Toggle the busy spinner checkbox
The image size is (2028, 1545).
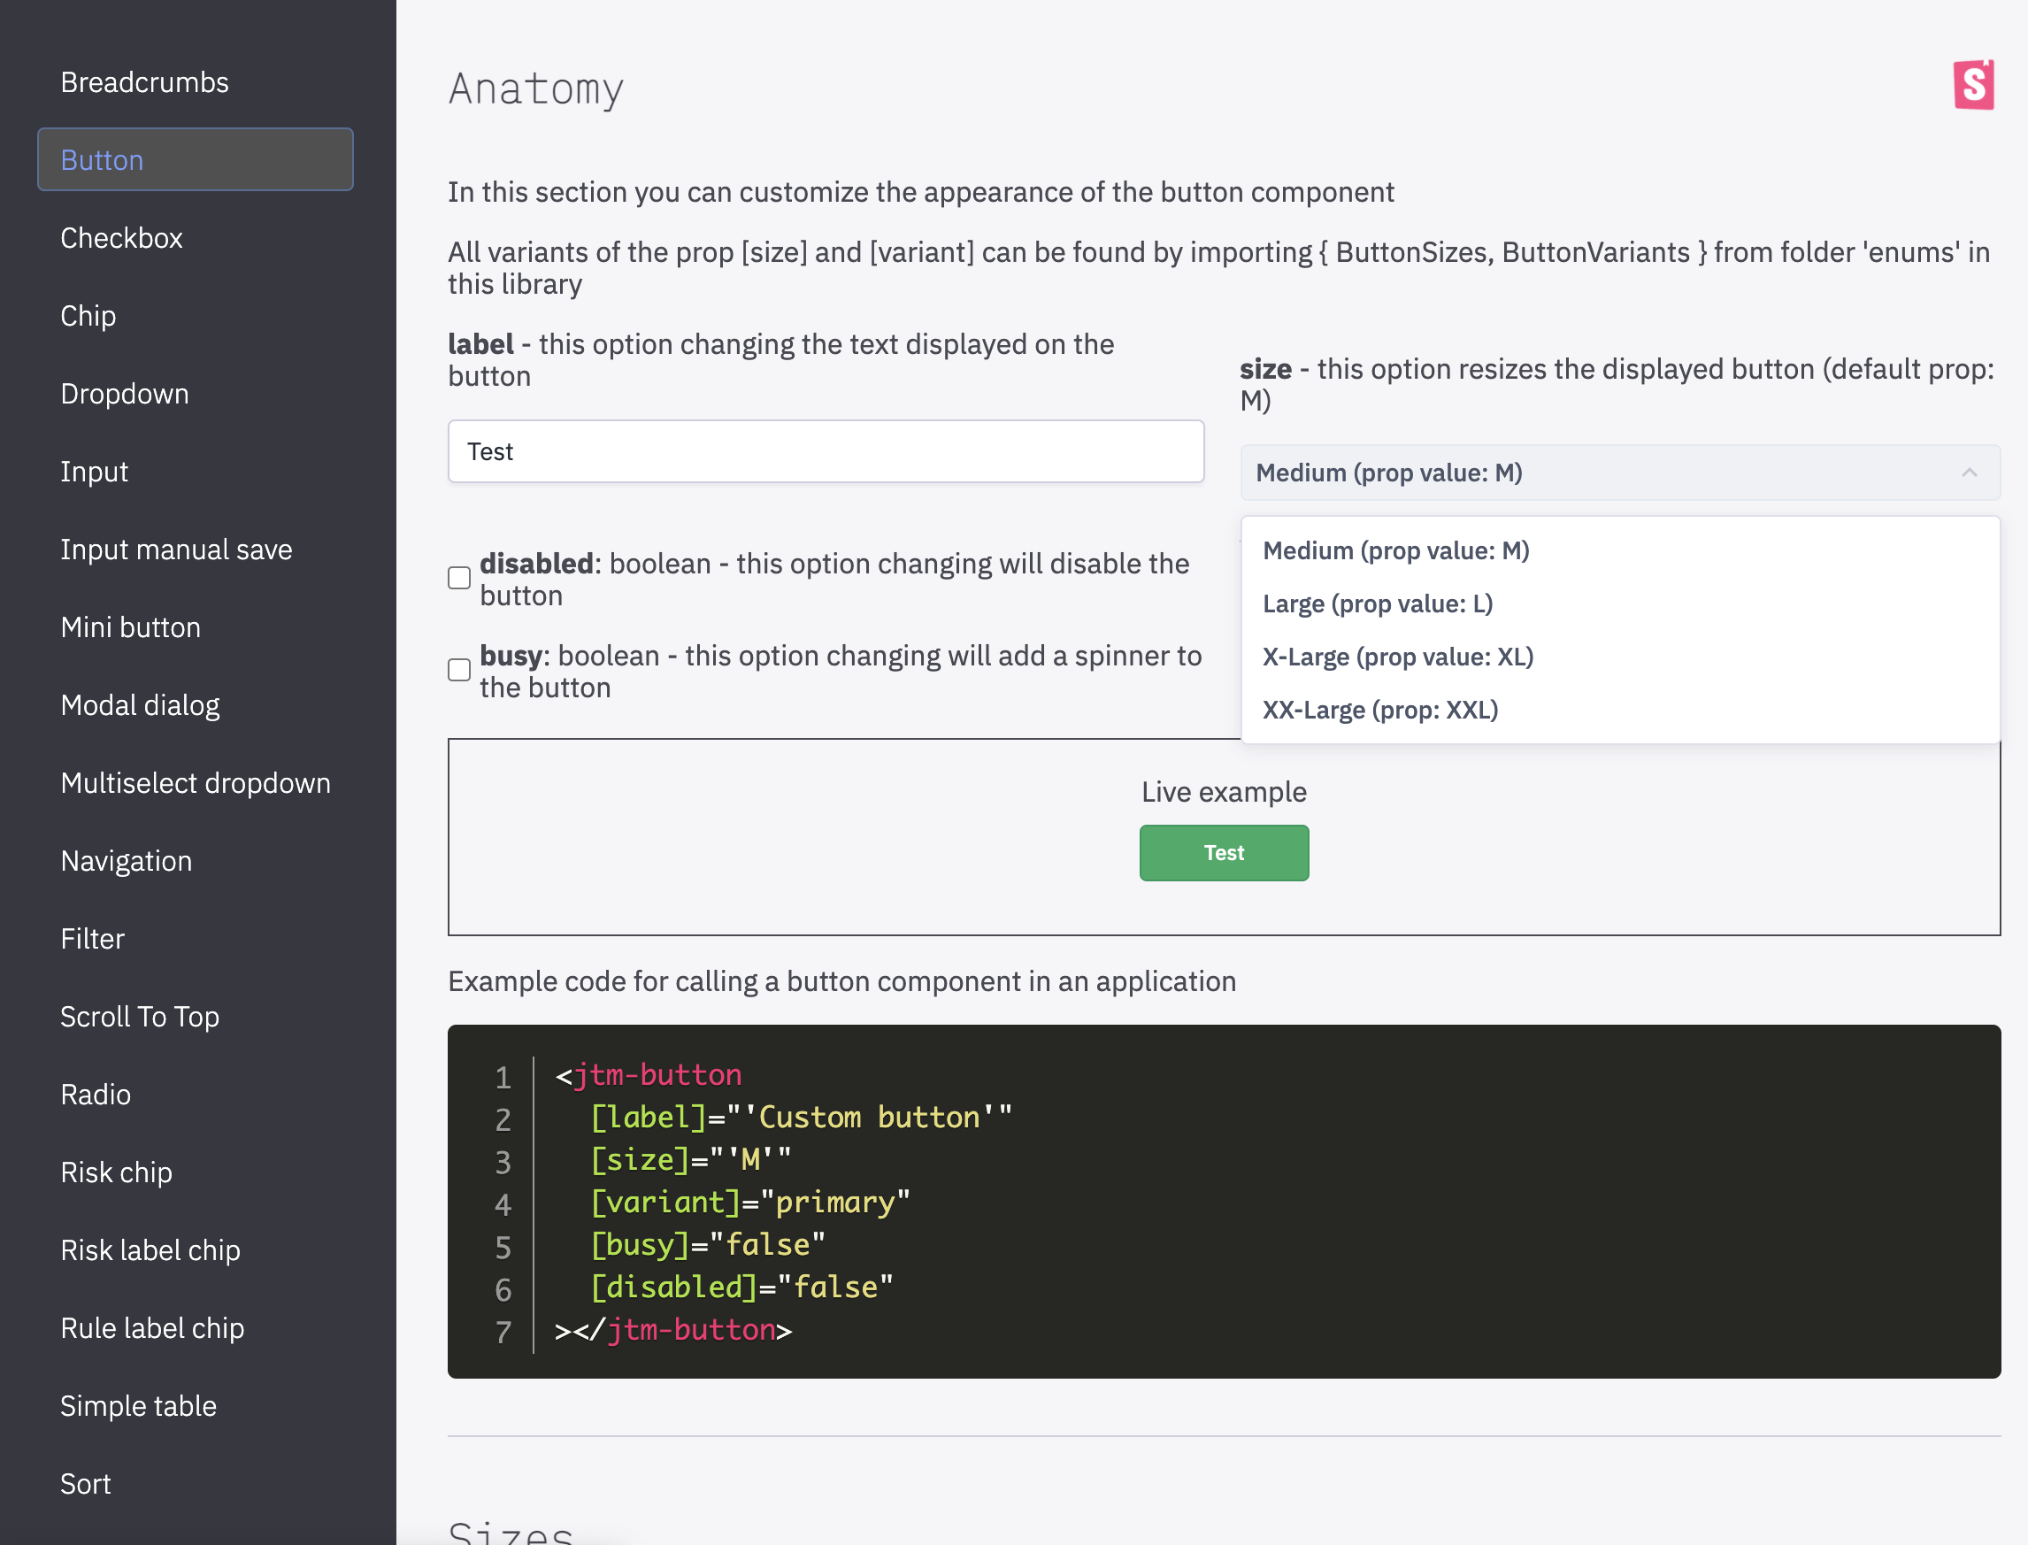click(458, 671)
